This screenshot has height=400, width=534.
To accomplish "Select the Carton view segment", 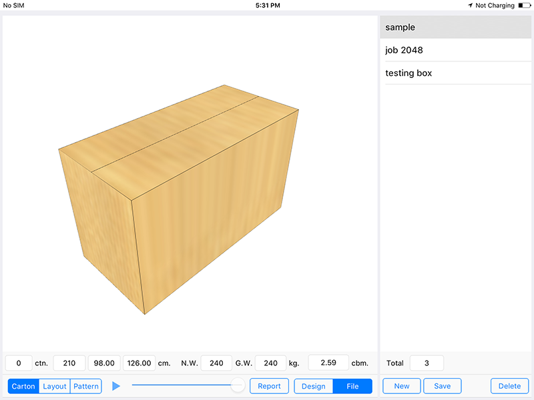I will click(x=23, y=386).
